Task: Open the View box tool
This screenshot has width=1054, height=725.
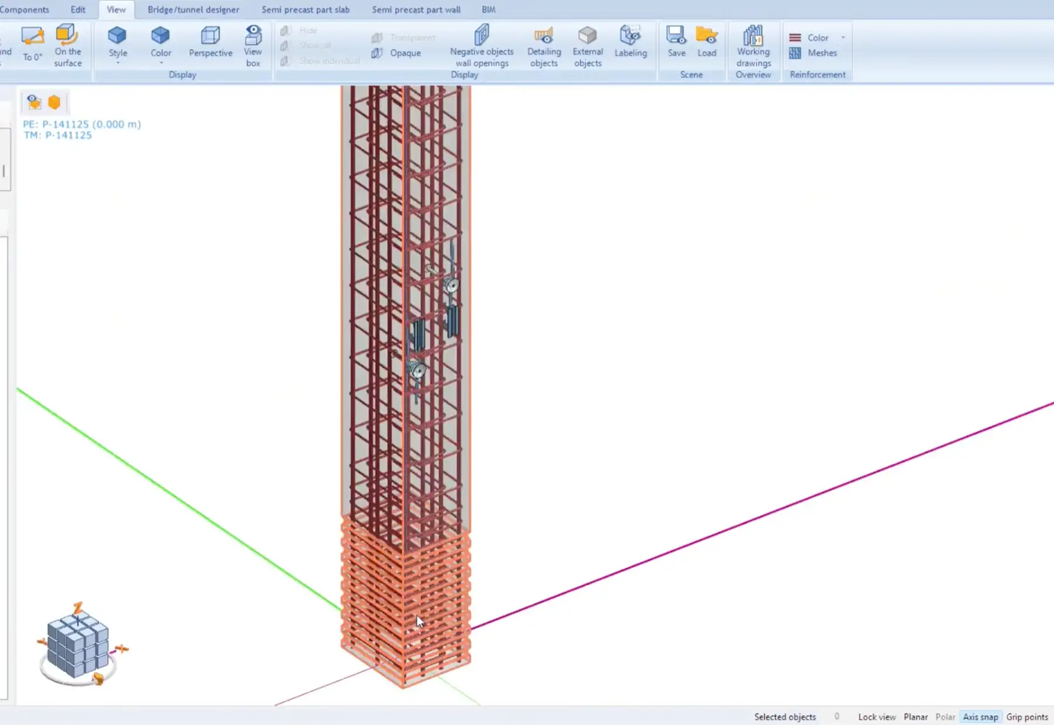Action: coord(253,41)
